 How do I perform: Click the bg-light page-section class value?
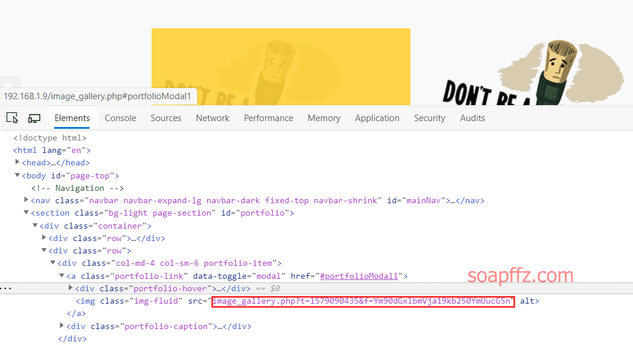(160, 213)
